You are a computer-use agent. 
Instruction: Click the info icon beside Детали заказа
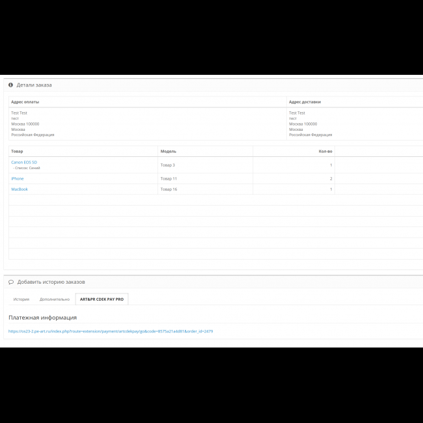(x=11, y=85)
